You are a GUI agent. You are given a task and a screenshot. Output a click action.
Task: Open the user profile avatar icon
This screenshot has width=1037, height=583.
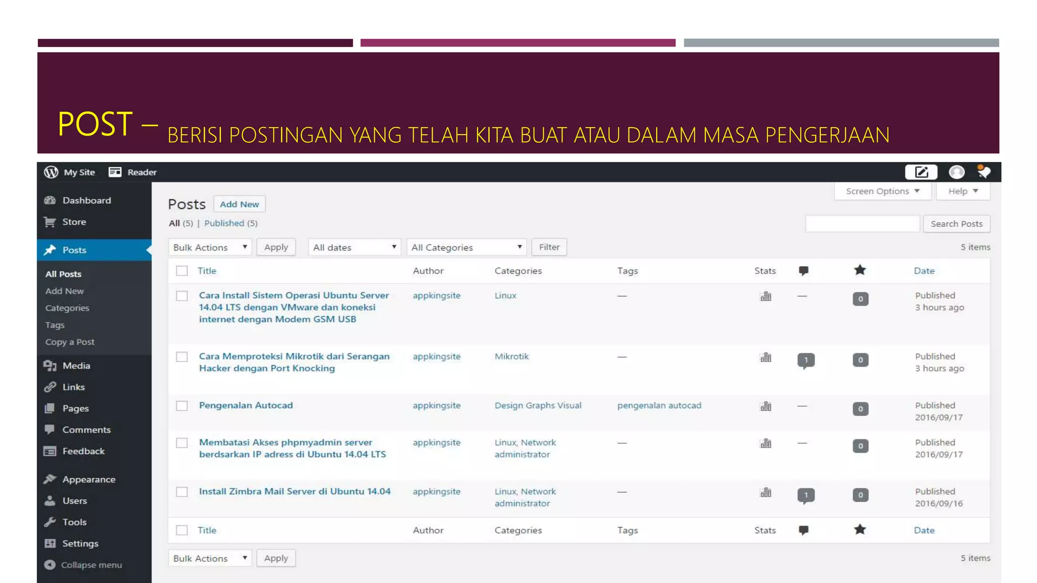(x=956, y=172)
